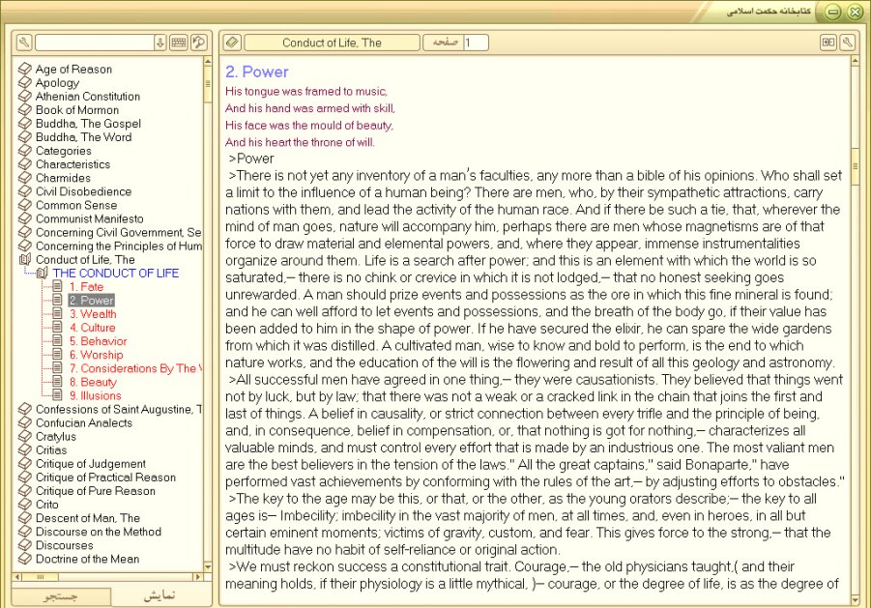Open Concerning the Principles of Human book

click(118, 246)
